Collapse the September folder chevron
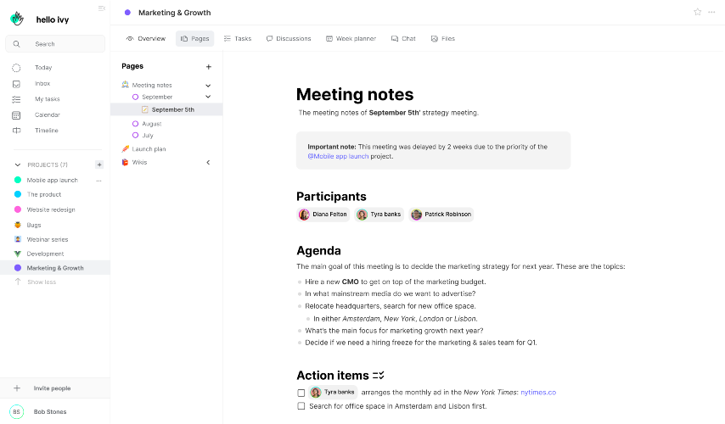 point(208,97)
